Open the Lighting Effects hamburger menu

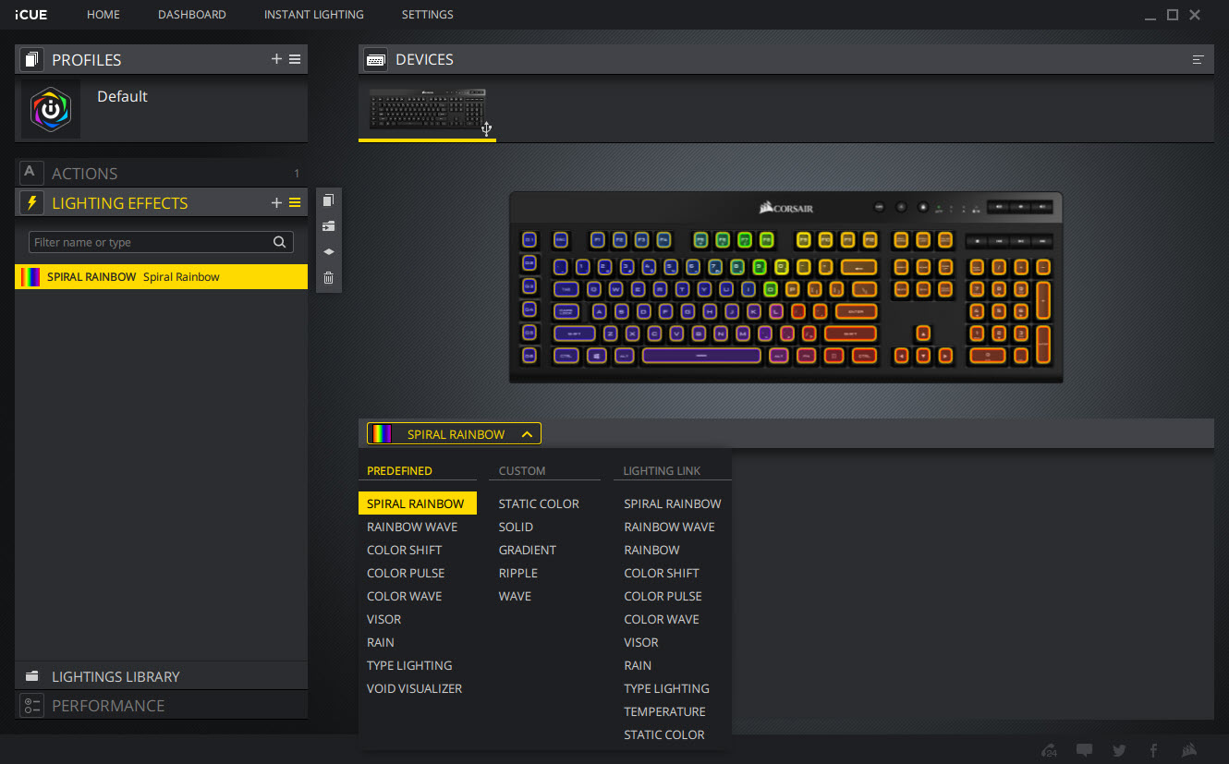coord(295,202)
